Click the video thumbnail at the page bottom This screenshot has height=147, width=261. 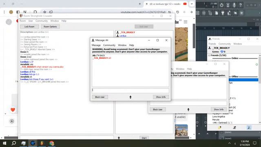click(x=181, y=130)
